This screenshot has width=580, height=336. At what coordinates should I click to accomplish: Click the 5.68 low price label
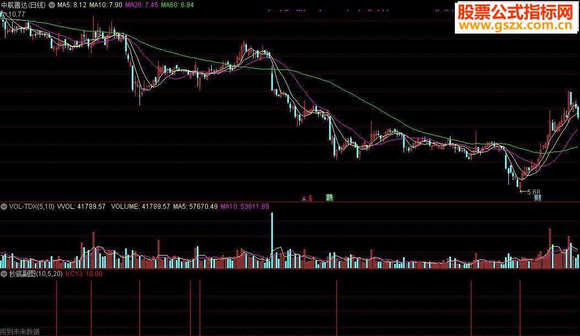tap(533, 192)
